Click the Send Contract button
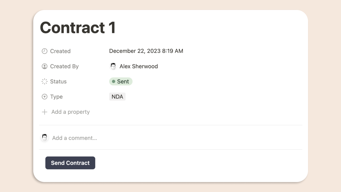Image resolution: width=341 pixels, height=192 pixels. pyautogui.click(x=70, y=163)
